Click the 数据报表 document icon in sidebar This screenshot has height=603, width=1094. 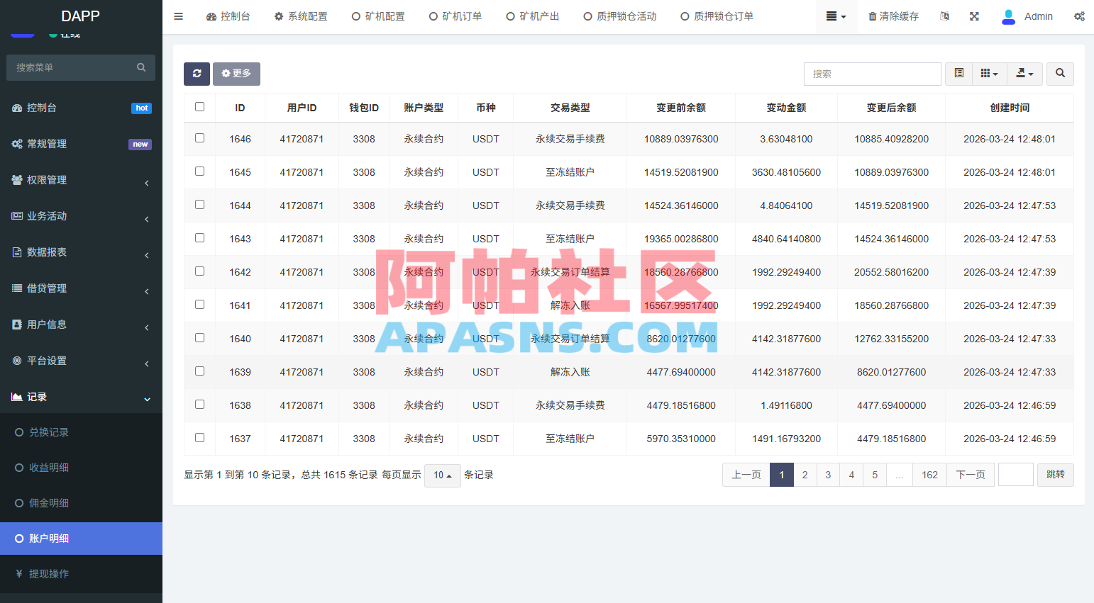coord(17,252)
